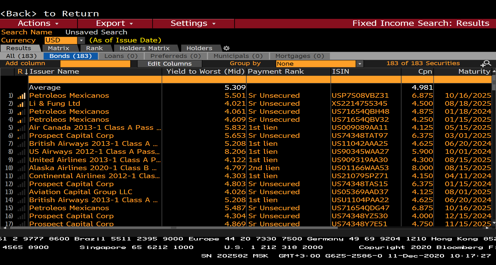
Task: Select the Mortgages (0) filter tab
Action: tap(300, 56)
